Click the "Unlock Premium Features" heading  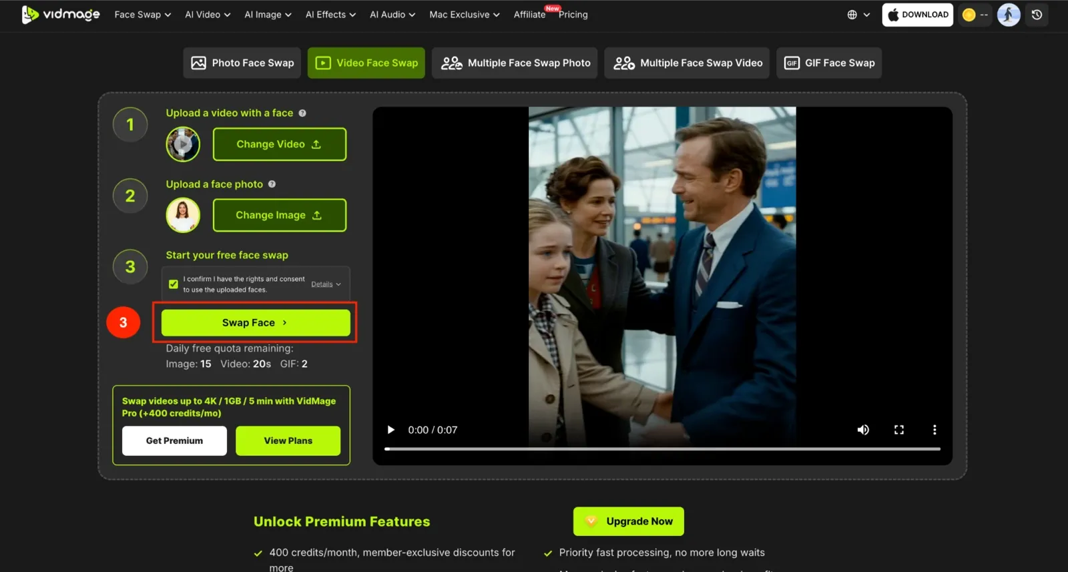[342, 521]
